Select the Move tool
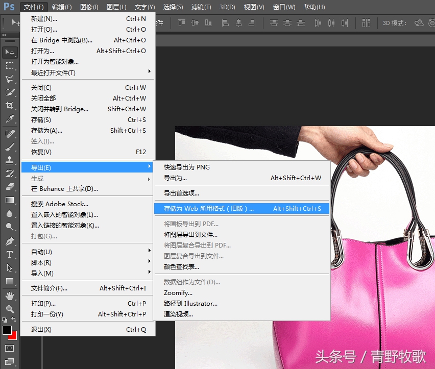 click(10, 53)
